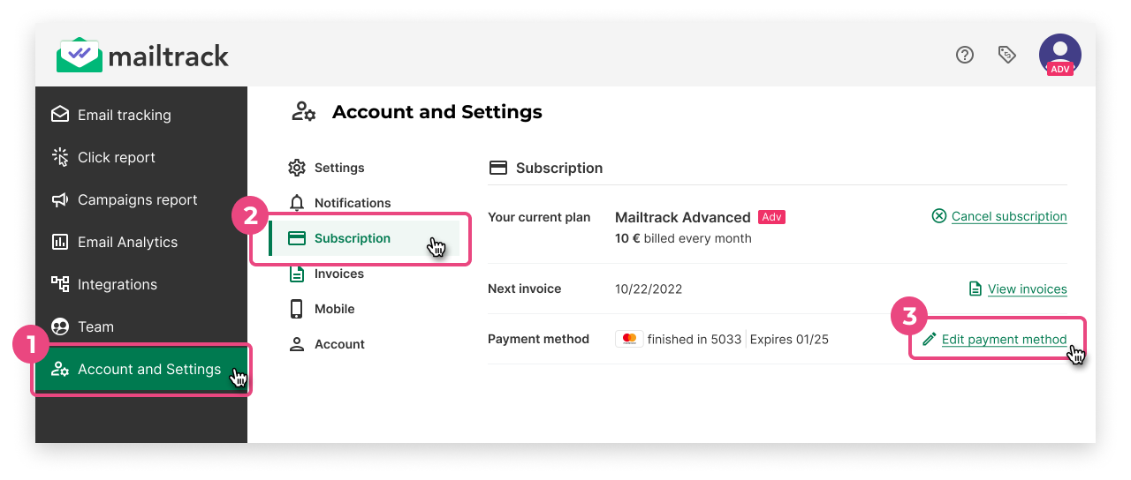Switch to Notifications tab

tap(352, 203)
